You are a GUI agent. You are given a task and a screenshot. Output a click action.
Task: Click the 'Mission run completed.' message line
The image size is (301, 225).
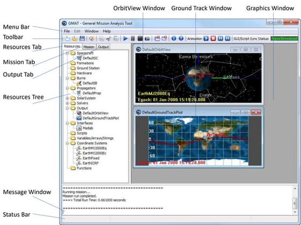80,196
